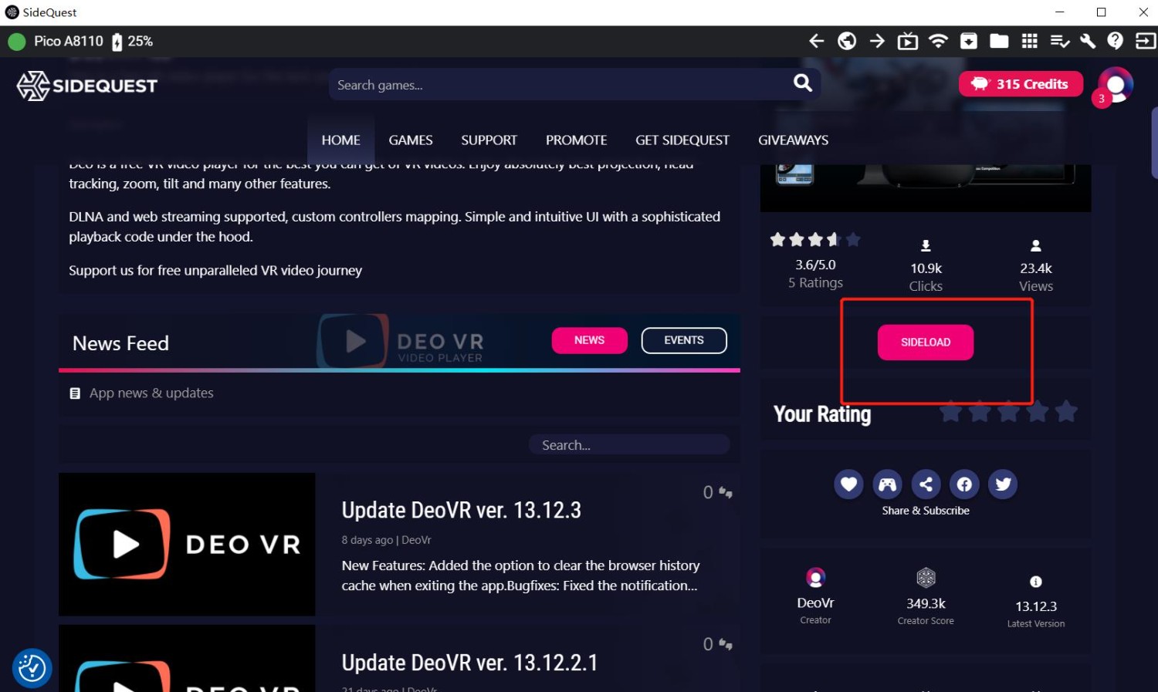Click the '23.4k' Views value
Image resolution: width=1158 pixels, height=692 pixels.
coord(1036,268)
